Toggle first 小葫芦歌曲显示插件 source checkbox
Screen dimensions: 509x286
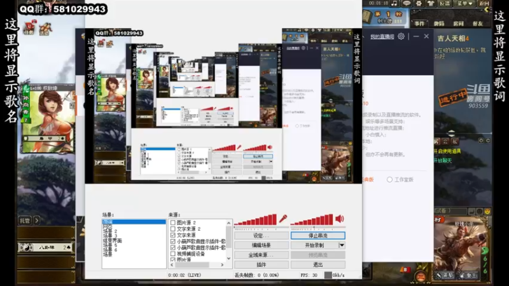tap(173, 242)
